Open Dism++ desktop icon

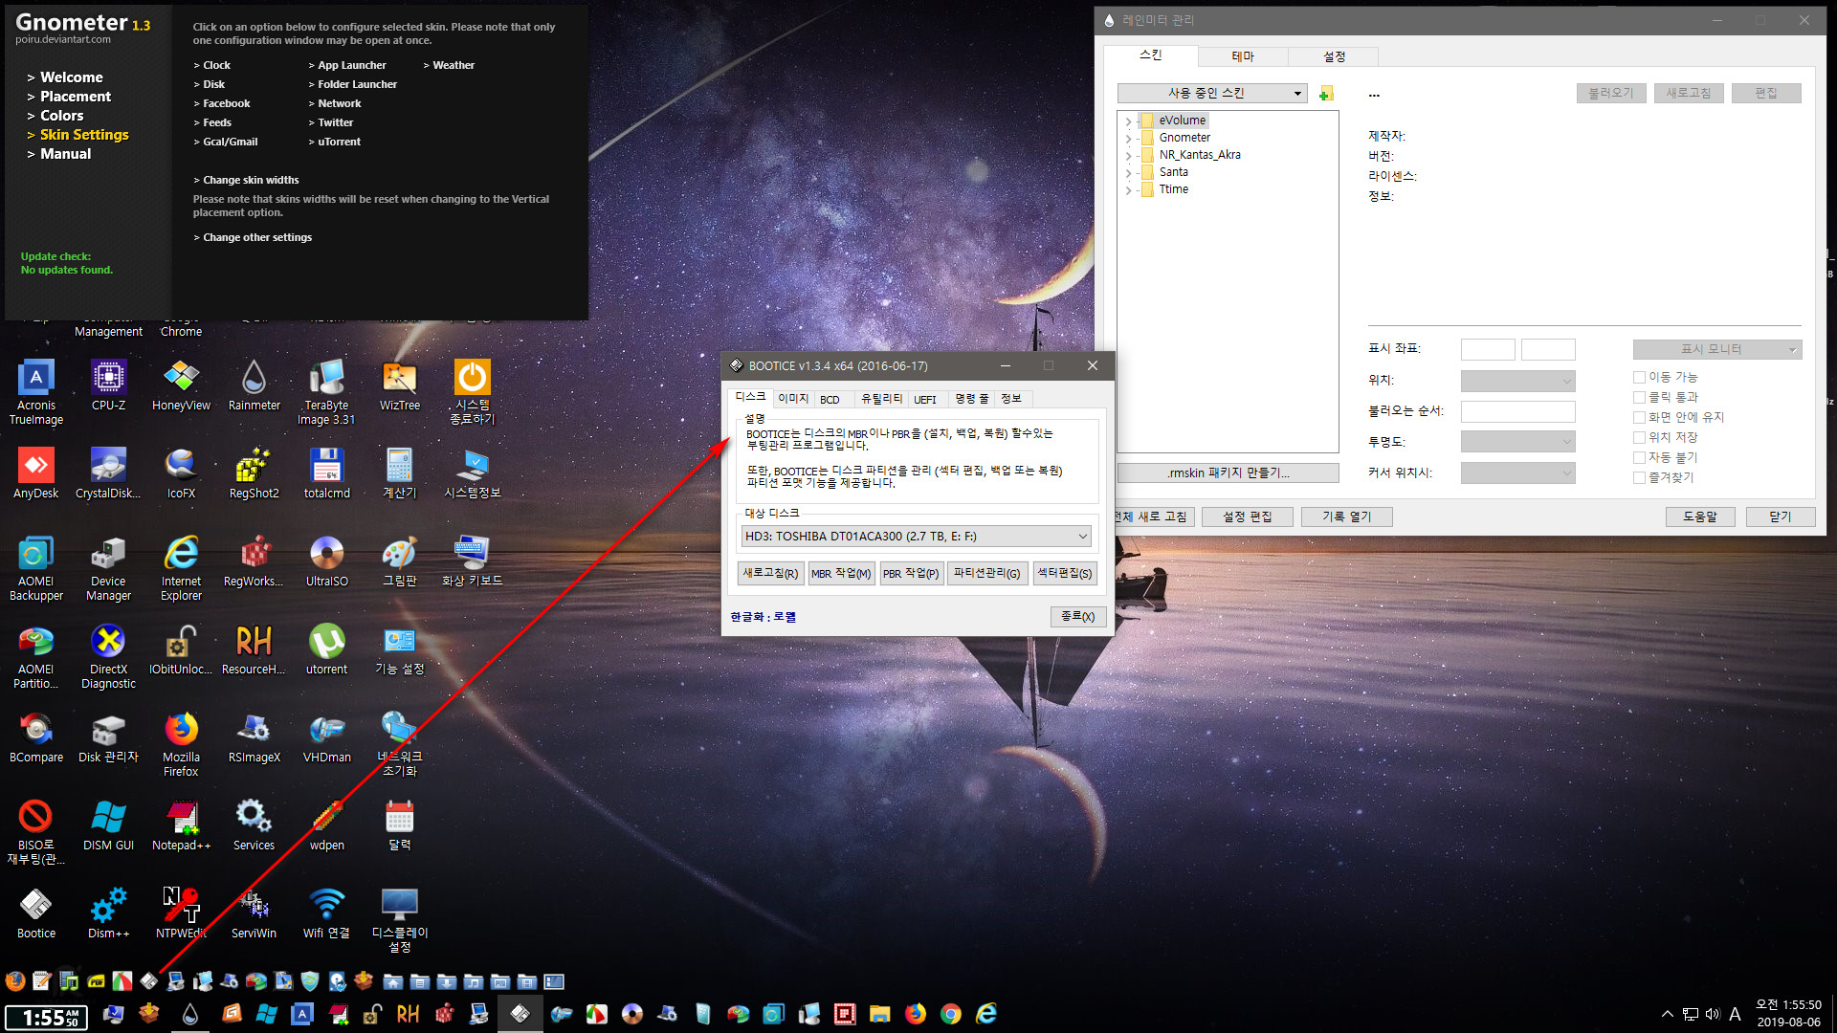108,912
